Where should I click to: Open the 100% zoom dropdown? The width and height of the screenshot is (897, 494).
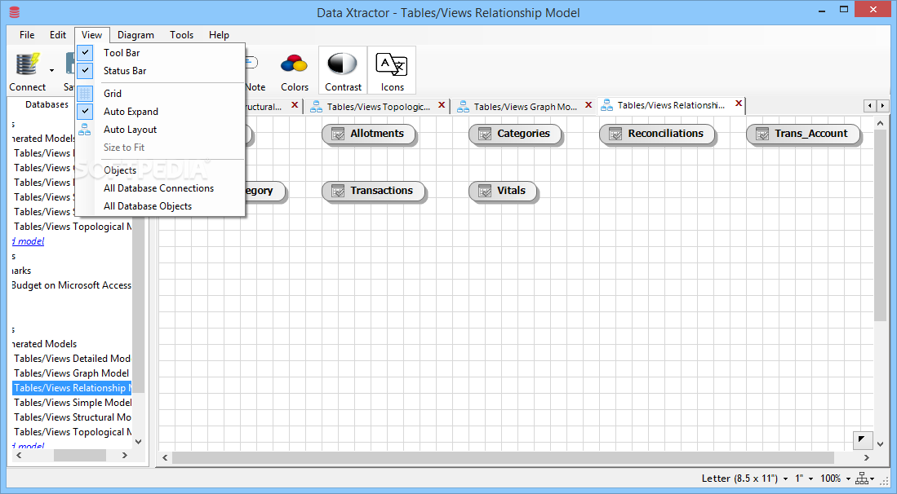[848, 479]
